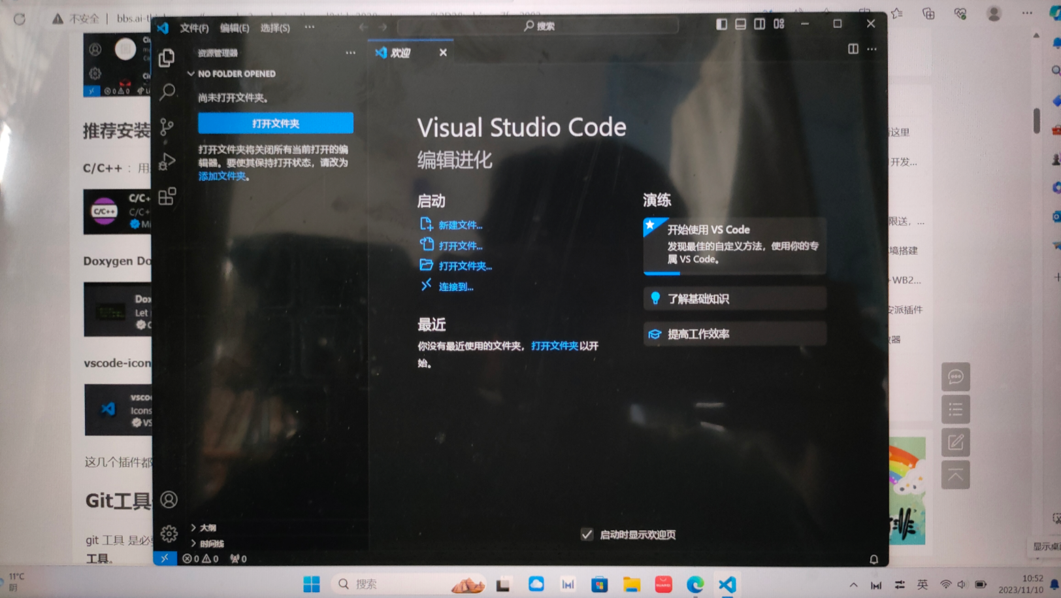The height and width of the screenshot is (598, 1061).
Task: Open the Run and Debug view
Action: (167, 161)
